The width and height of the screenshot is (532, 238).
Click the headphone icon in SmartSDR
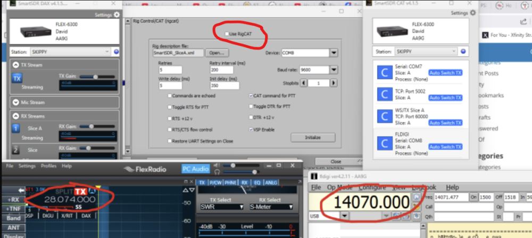coord(217,172)
